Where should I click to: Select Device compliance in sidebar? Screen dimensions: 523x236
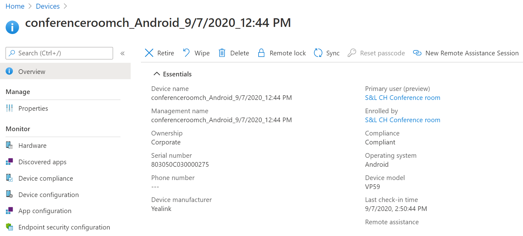46,178
